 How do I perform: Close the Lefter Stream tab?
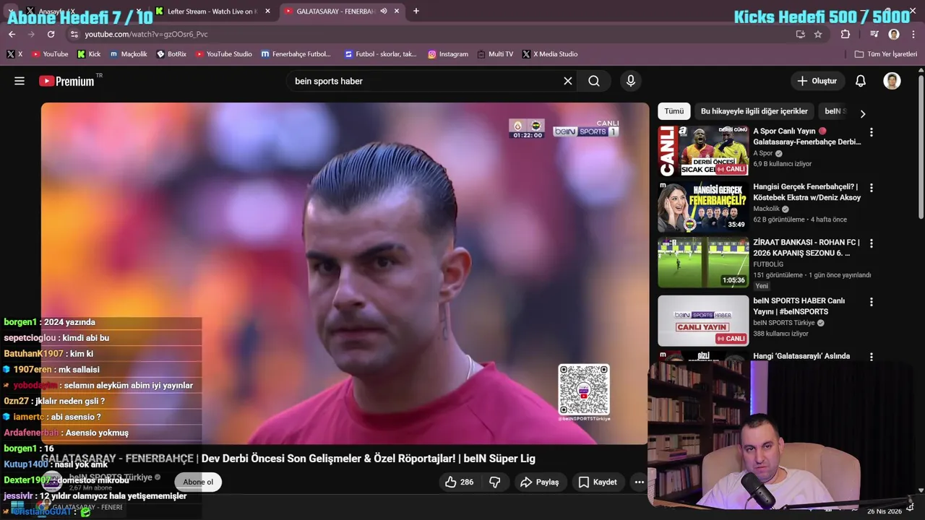point(267,11)
